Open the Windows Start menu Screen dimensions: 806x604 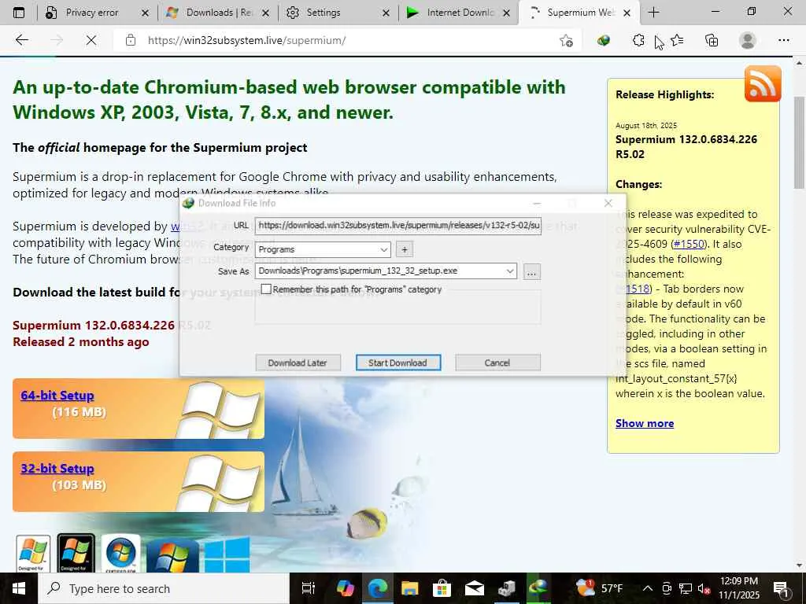point(19,588)
